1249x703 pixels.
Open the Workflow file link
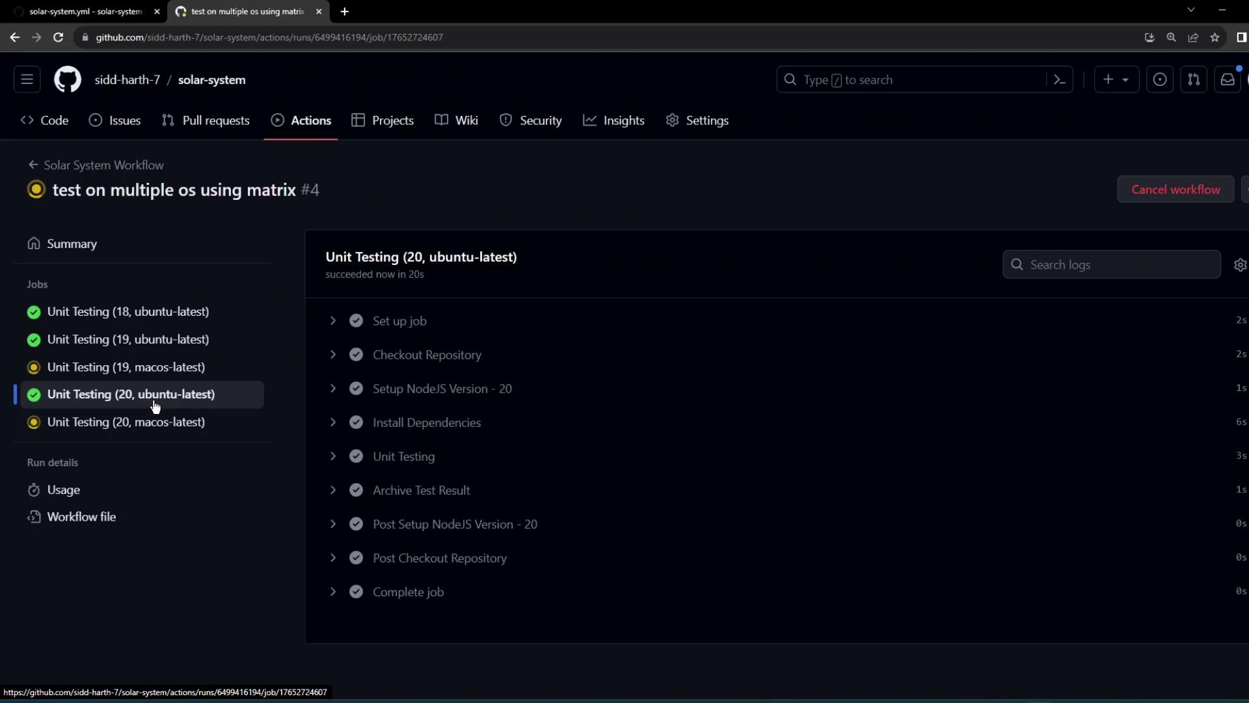(81, 517)
